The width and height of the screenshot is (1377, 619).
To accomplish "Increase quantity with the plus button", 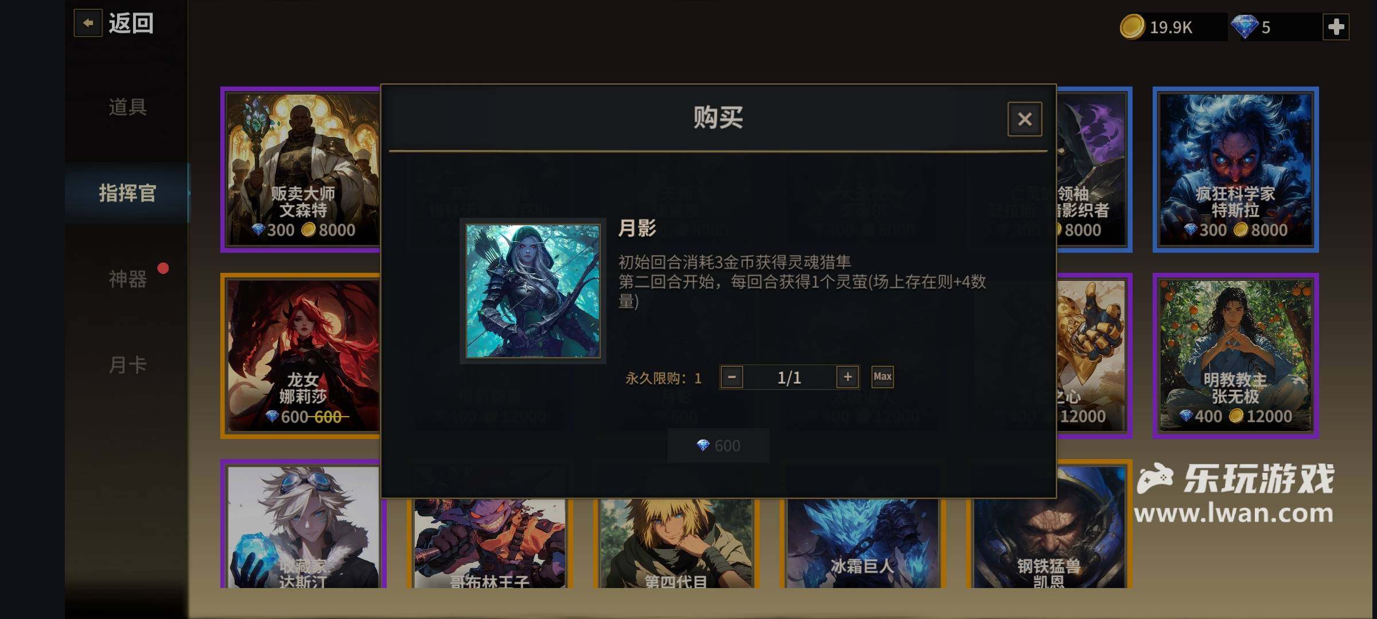I will coord(847,377).
